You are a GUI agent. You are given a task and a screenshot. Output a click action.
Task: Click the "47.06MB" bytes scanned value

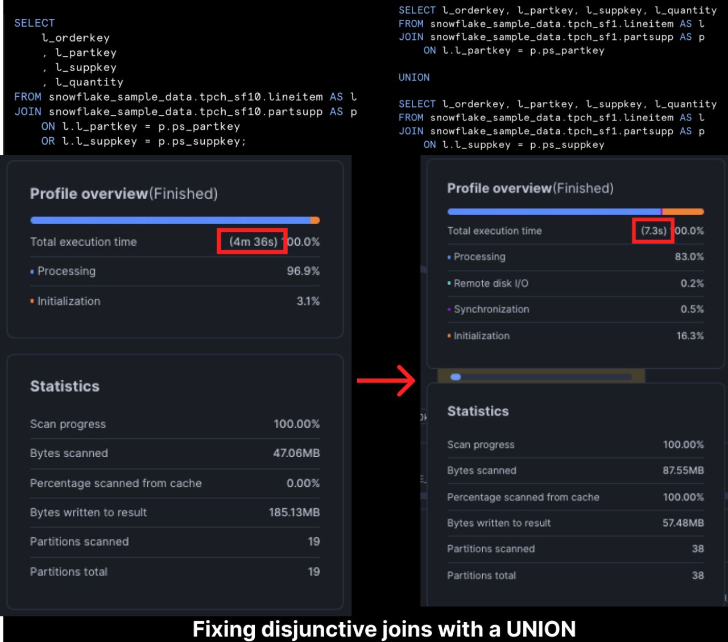pyautogui.click(x=296, y=453)
